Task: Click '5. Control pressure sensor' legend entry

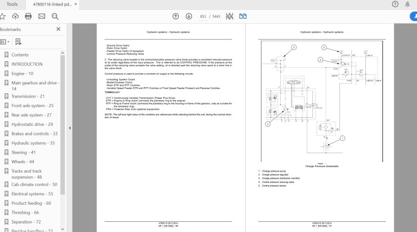Action: point(272,186)
